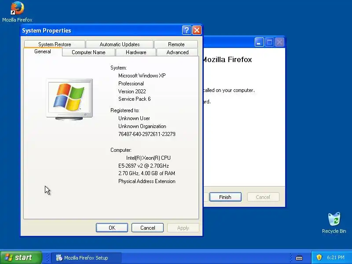Click the 'Microsoft Windows XP' text
The width and height of the screenshot is (352, 264).
coord(142,76)
